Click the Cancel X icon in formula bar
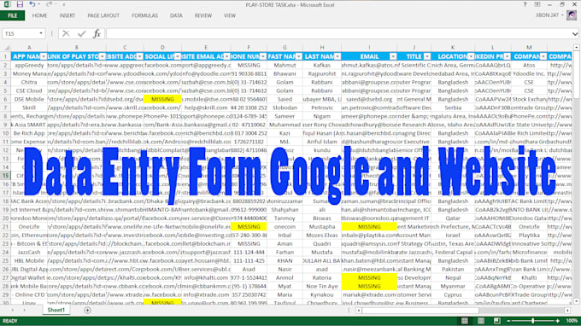This screenshot has width=581, height=326. tap(66, 33)
